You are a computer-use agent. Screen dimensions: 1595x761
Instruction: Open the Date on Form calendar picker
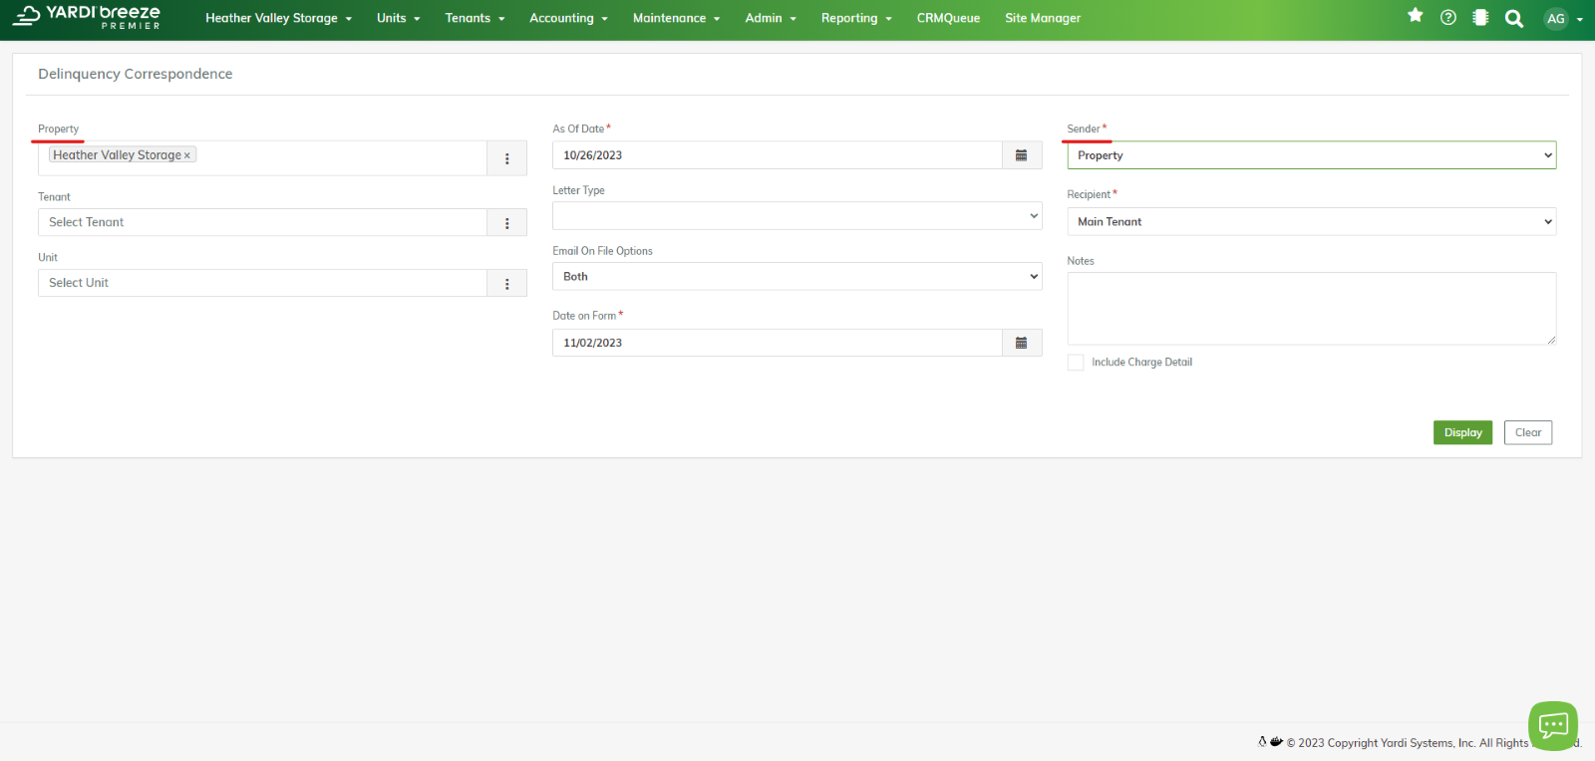click(x=1021, y=343)
